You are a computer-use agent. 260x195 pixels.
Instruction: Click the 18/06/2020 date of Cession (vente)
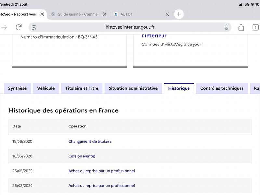22,156
